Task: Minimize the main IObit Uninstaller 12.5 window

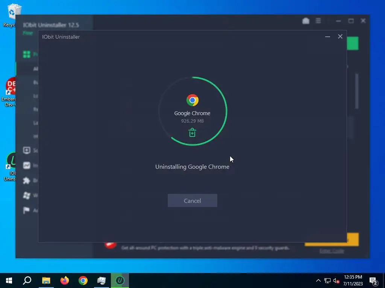Action: tap(338, 21)
